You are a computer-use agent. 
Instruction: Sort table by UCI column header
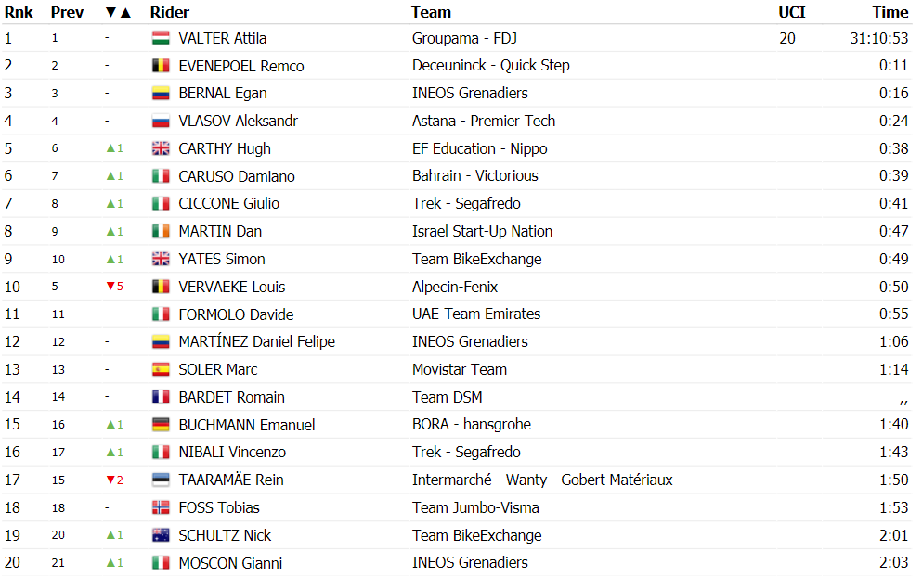tap(791, 12)
